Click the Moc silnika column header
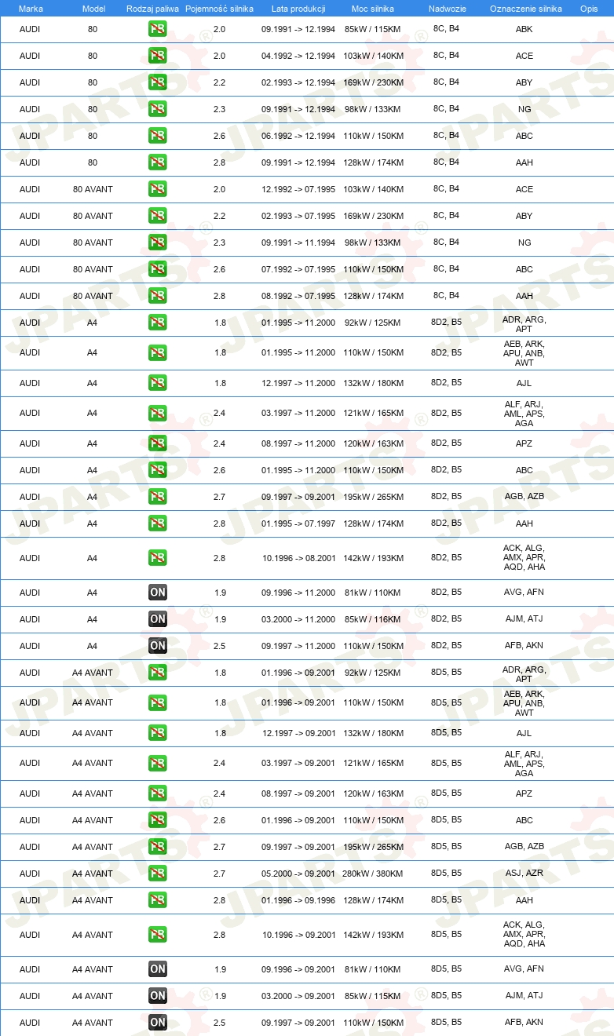 tap(374, 8)
